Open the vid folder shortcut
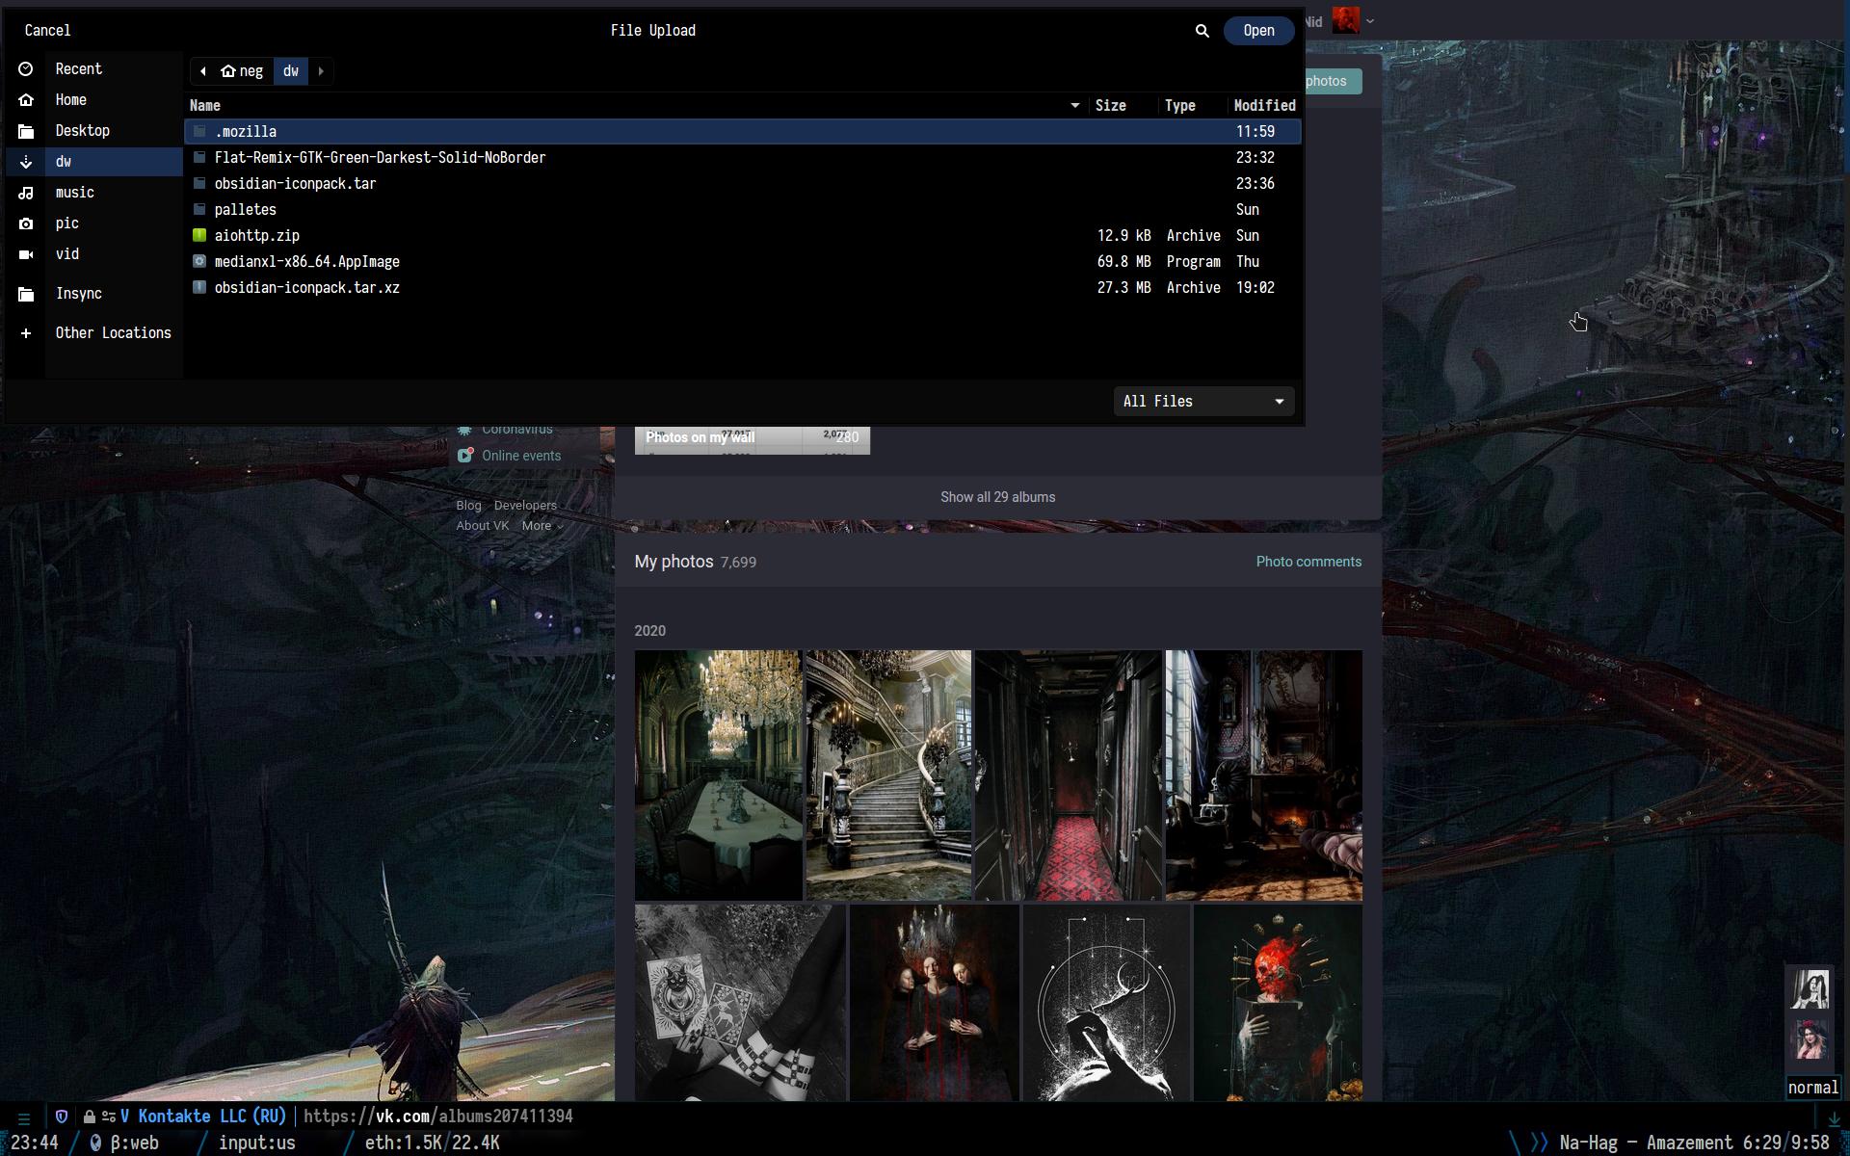 (x=66, y=254)
